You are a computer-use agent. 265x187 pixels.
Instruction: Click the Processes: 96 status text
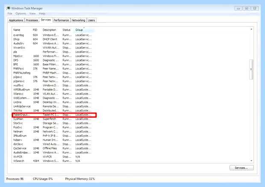click(x=15, y=179)
